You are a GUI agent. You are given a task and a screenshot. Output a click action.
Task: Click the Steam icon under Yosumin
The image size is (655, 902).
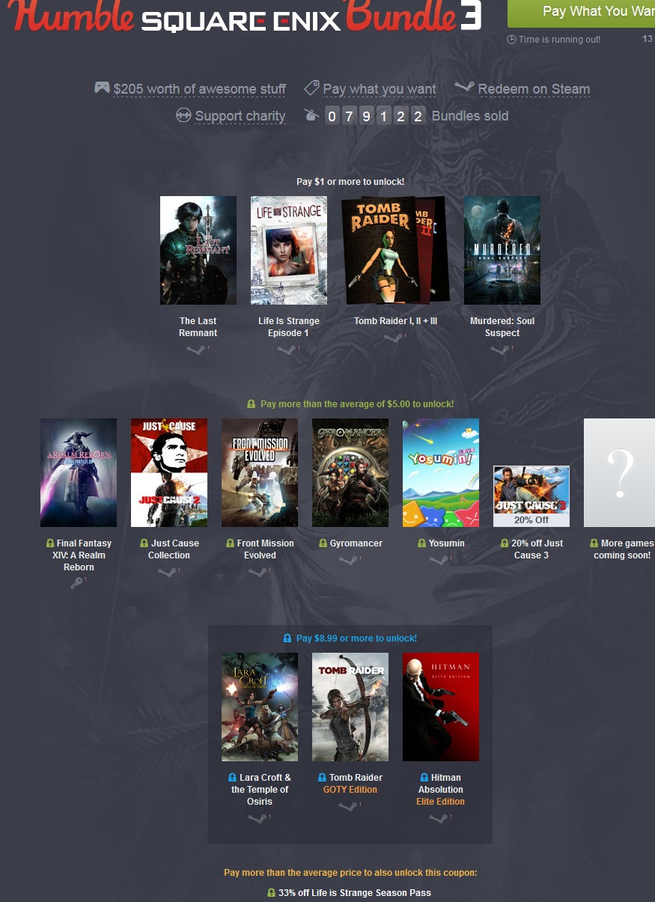[x=439, y=560]
